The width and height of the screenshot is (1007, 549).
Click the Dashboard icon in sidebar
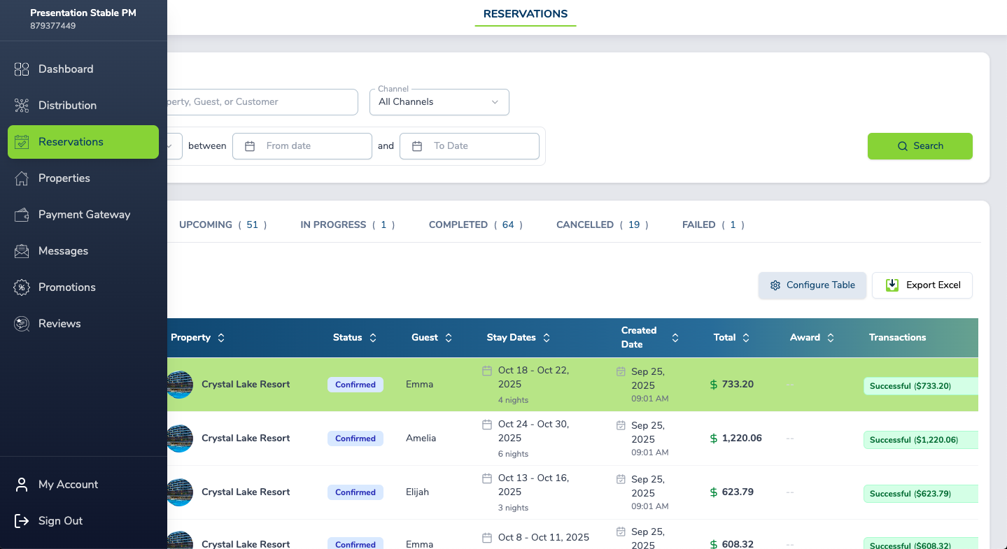pyautogui.click(x=22, y=69)
